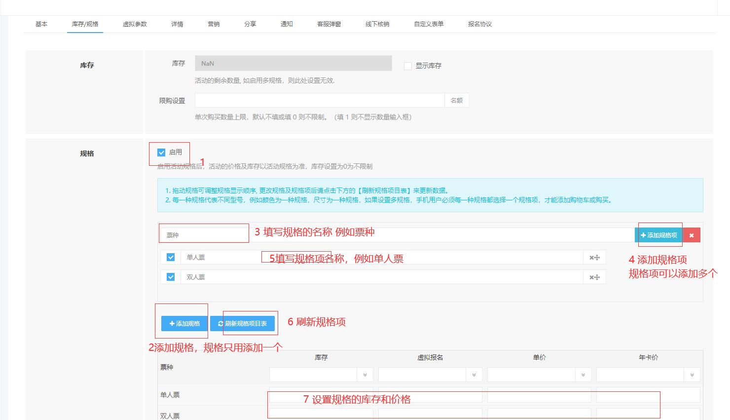The height and width of the screenshot is (420, 730).
Task: Select the 库存/规格 tab
Action: click(x=85, y=24)
